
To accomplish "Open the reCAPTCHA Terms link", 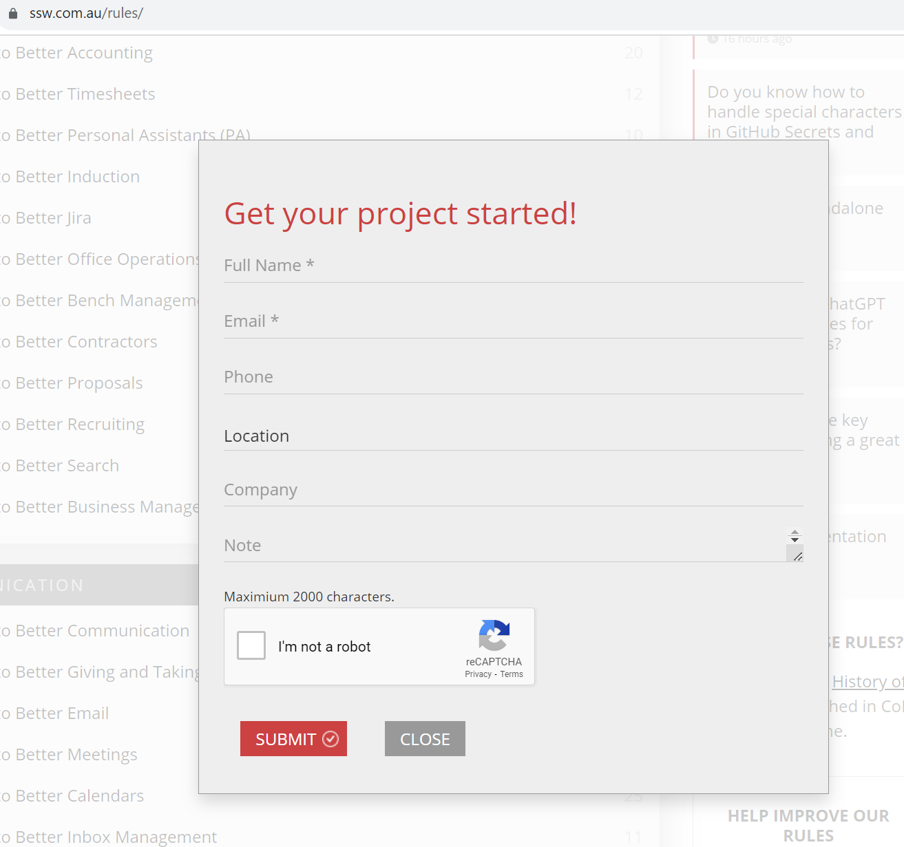I will coord(511,674).
